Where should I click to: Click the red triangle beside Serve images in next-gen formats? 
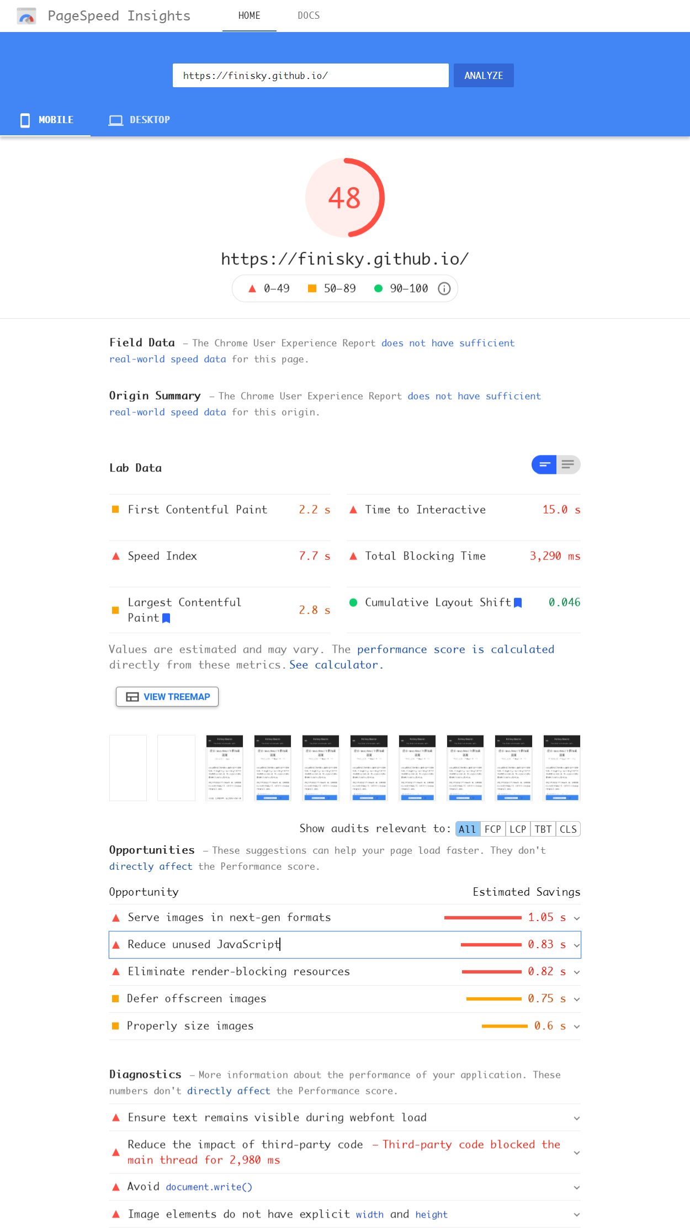(x=116, y=918)
